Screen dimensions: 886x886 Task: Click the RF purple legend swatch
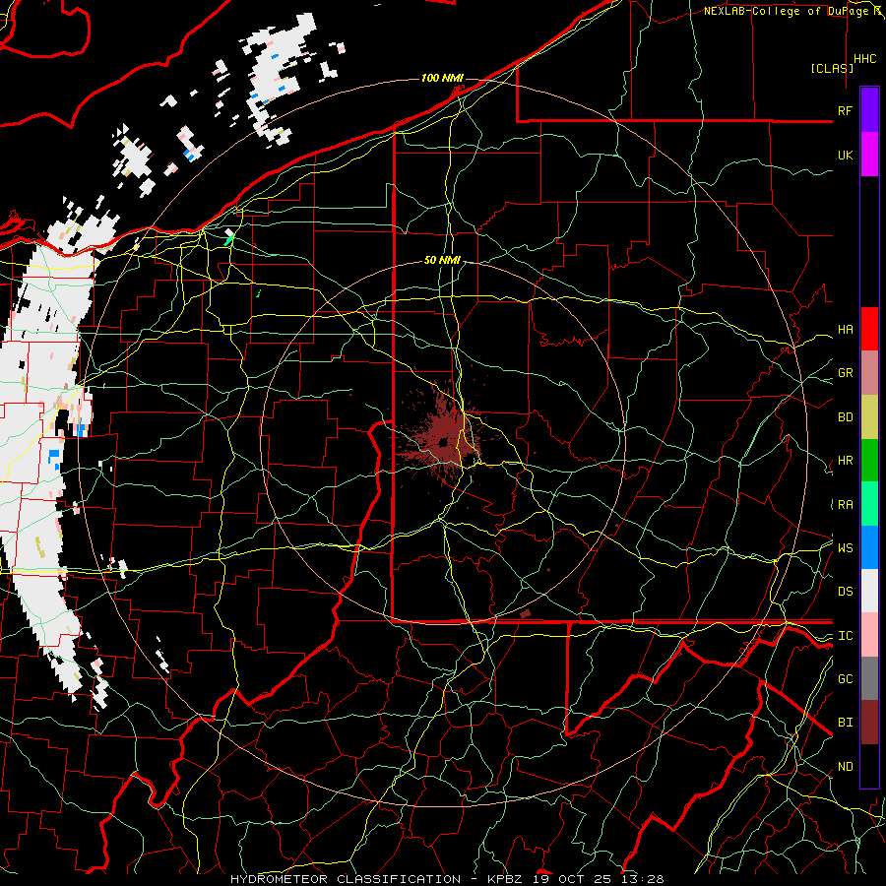[869, 110]
